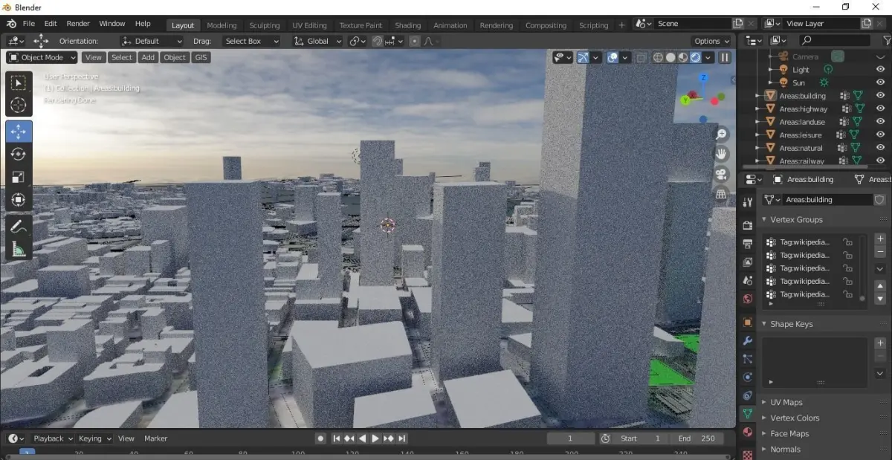This screenshot has height=460, width=892.
Task: Open Object properties tab
Action: (x=748, y=323)
